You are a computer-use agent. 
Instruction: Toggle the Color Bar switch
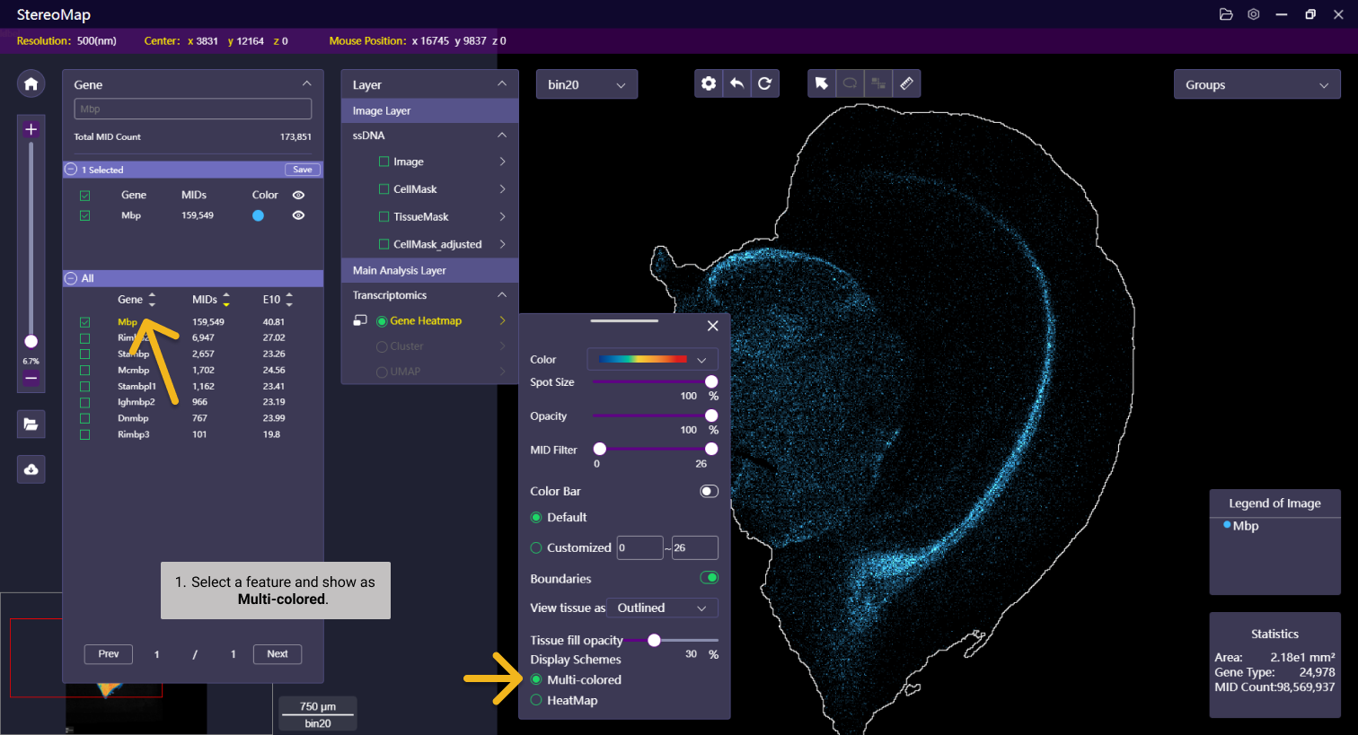[x=709, y=491]
